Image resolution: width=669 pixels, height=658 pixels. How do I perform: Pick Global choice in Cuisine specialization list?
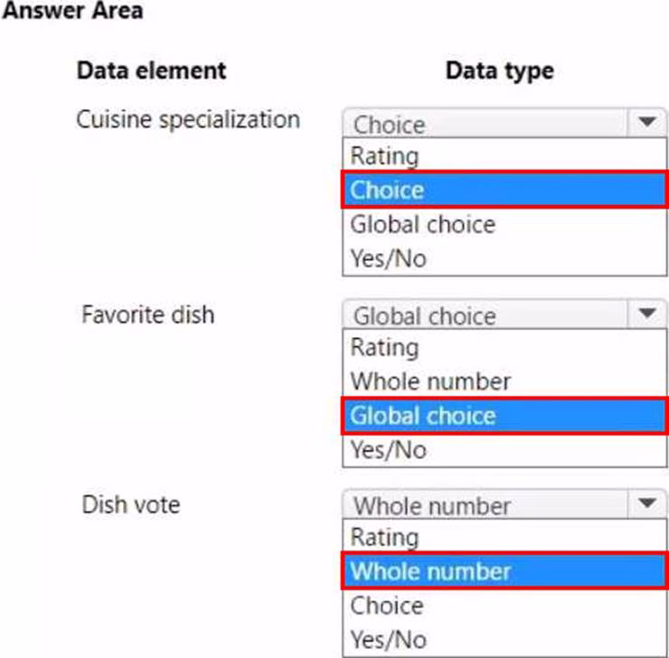(x=423, y=224)
